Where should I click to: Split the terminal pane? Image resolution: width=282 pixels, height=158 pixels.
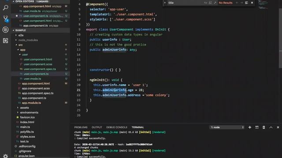[x=256, y=127]
